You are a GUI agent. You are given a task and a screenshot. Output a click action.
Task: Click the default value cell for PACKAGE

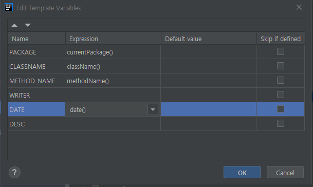tap(208, 52)
